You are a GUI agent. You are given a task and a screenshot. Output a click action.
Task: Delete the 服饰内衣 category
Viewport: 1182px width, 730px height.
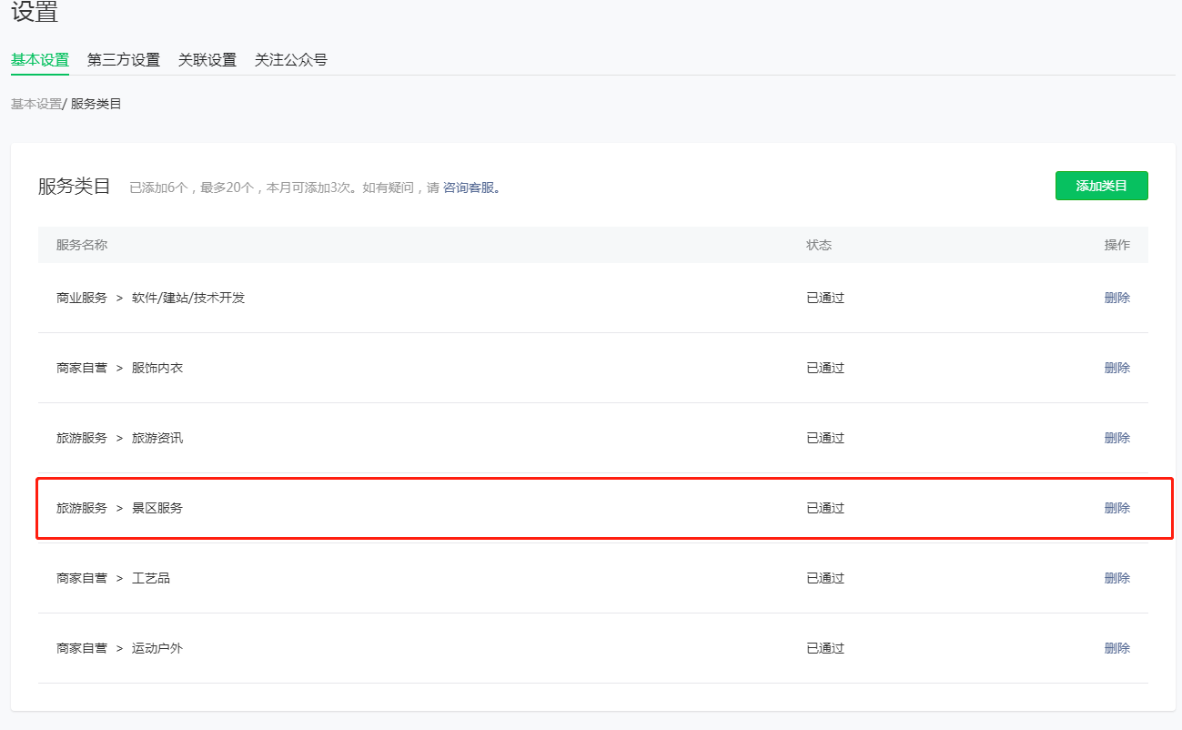coord(1117,368)
